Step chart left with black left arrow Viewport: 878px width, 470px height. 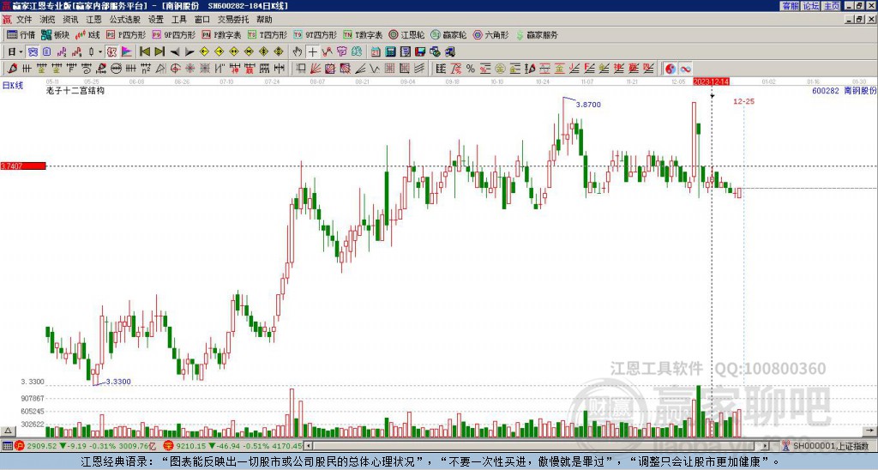pyautogui.click(x=175, y=51)
